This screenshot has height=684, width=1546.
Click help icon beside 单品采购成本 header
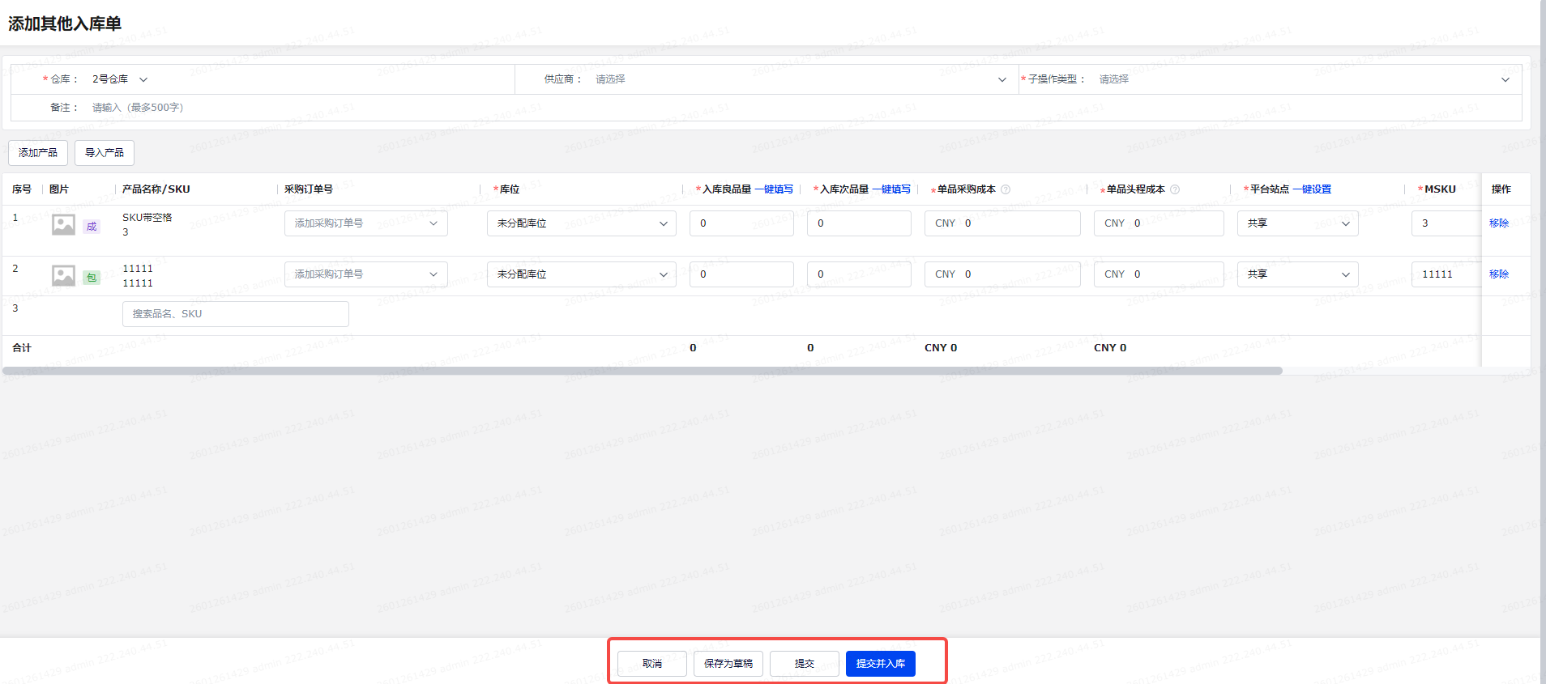point(1006,189)
